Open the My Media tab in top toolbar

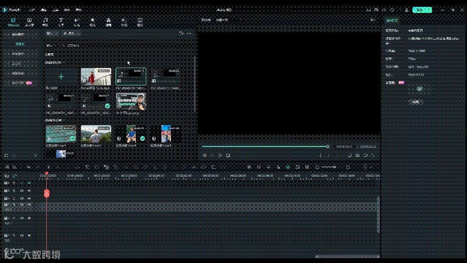[x=13, y=22]
